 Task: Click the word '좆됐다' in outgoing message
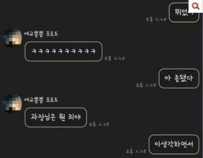(184, 78)
